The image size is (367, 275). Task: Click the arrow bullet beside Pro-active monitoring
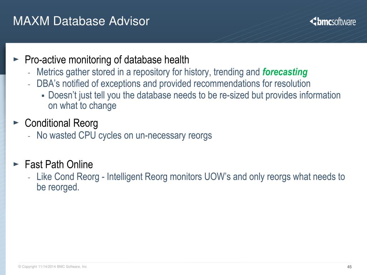tap(16, 59)
